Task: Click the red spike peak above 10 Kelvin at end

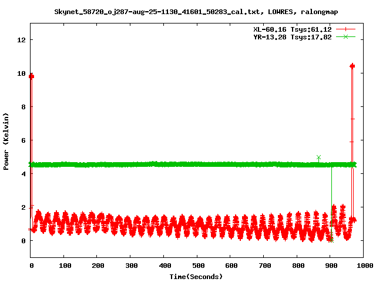Action: pos(352,66)
